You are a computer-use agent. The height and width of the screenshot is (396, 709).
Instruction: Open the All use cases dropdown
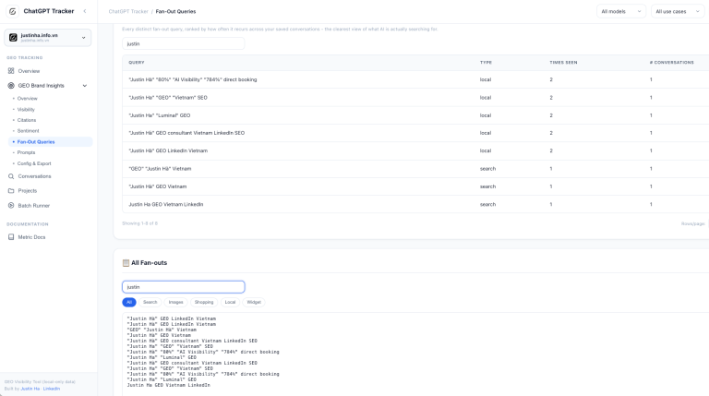tap(678, 11)
